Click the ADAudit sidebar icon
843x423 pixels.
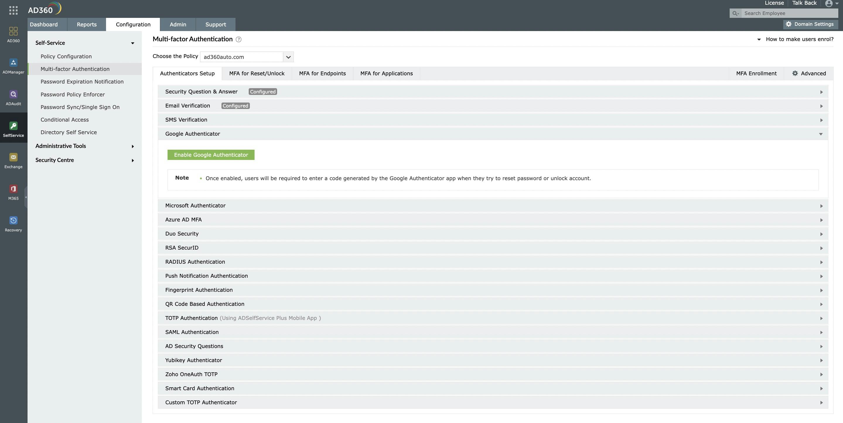(x=13, y=97)
